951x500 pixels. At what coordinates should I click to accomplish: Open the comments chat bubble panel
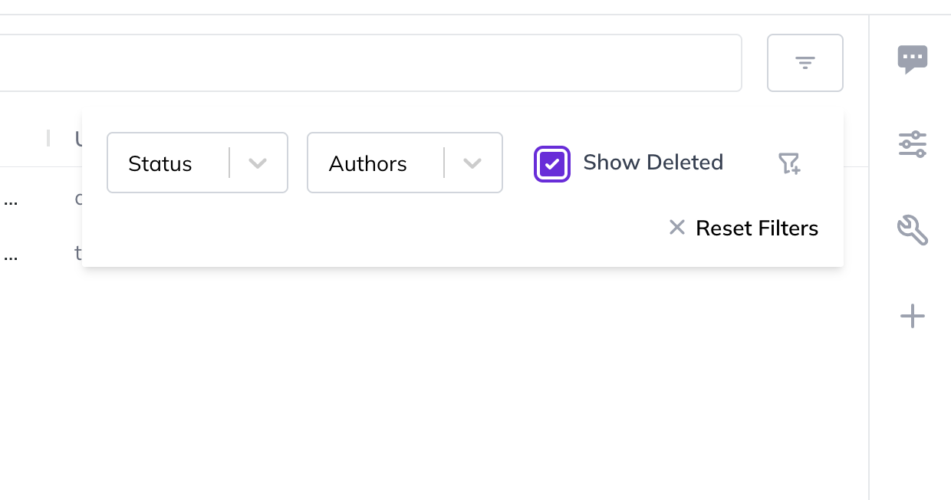pyautogui.click(x=913, y=59)
